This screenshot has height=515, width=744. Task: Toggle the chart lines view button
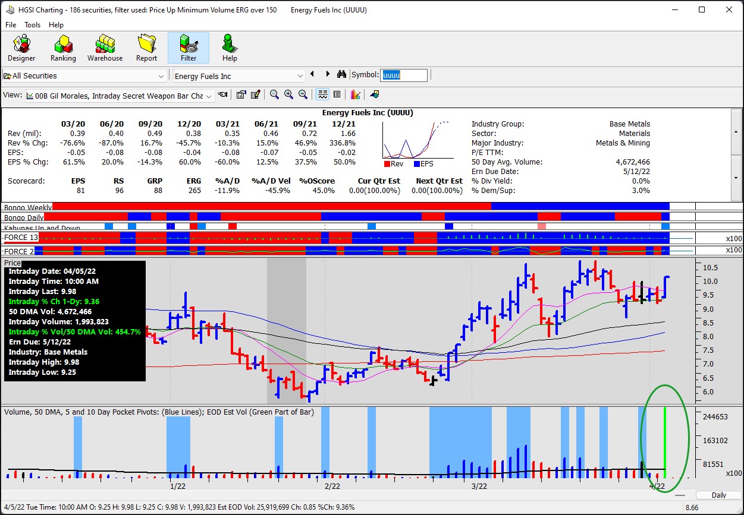point(323,94)
